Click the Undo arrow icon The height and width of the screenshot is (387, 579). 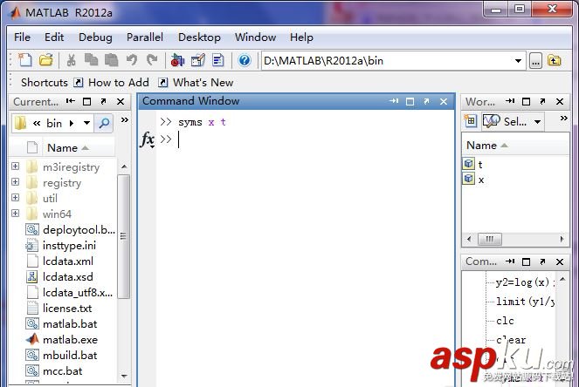pos(132,60)
